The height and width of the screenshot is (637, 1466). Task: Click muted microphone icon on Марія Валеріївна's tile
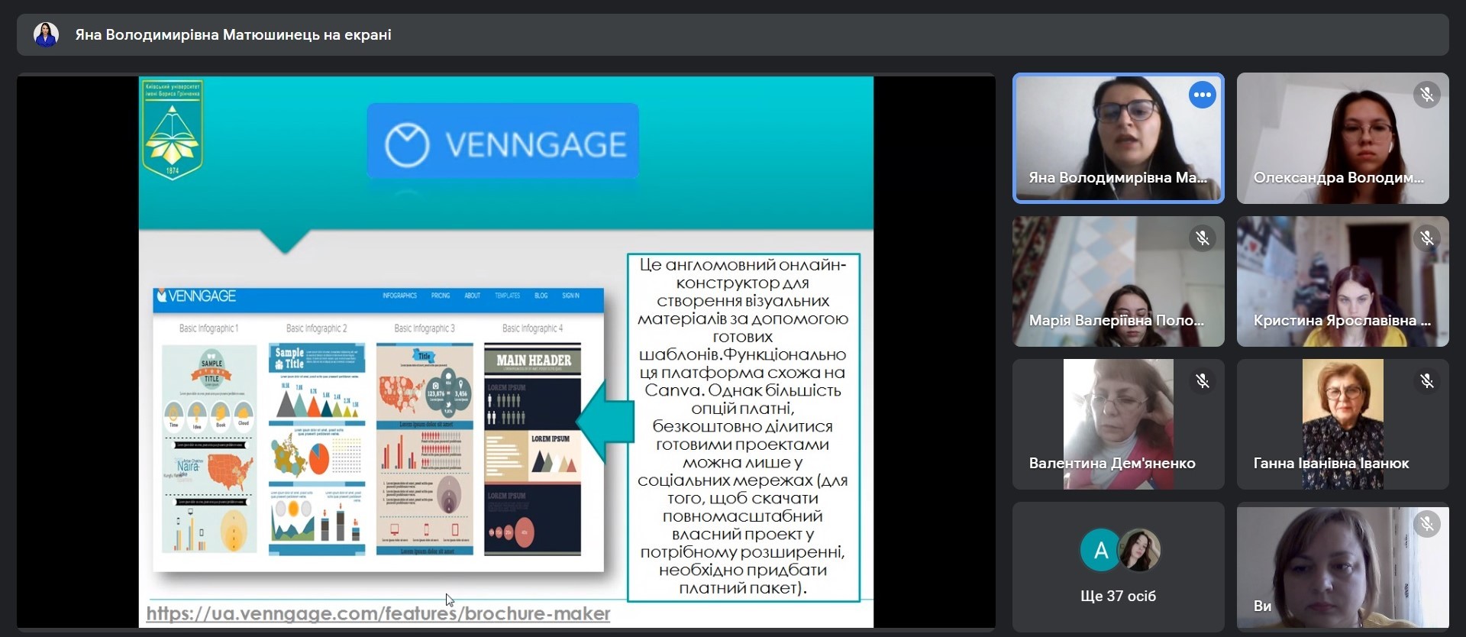tap(1202, 238)
